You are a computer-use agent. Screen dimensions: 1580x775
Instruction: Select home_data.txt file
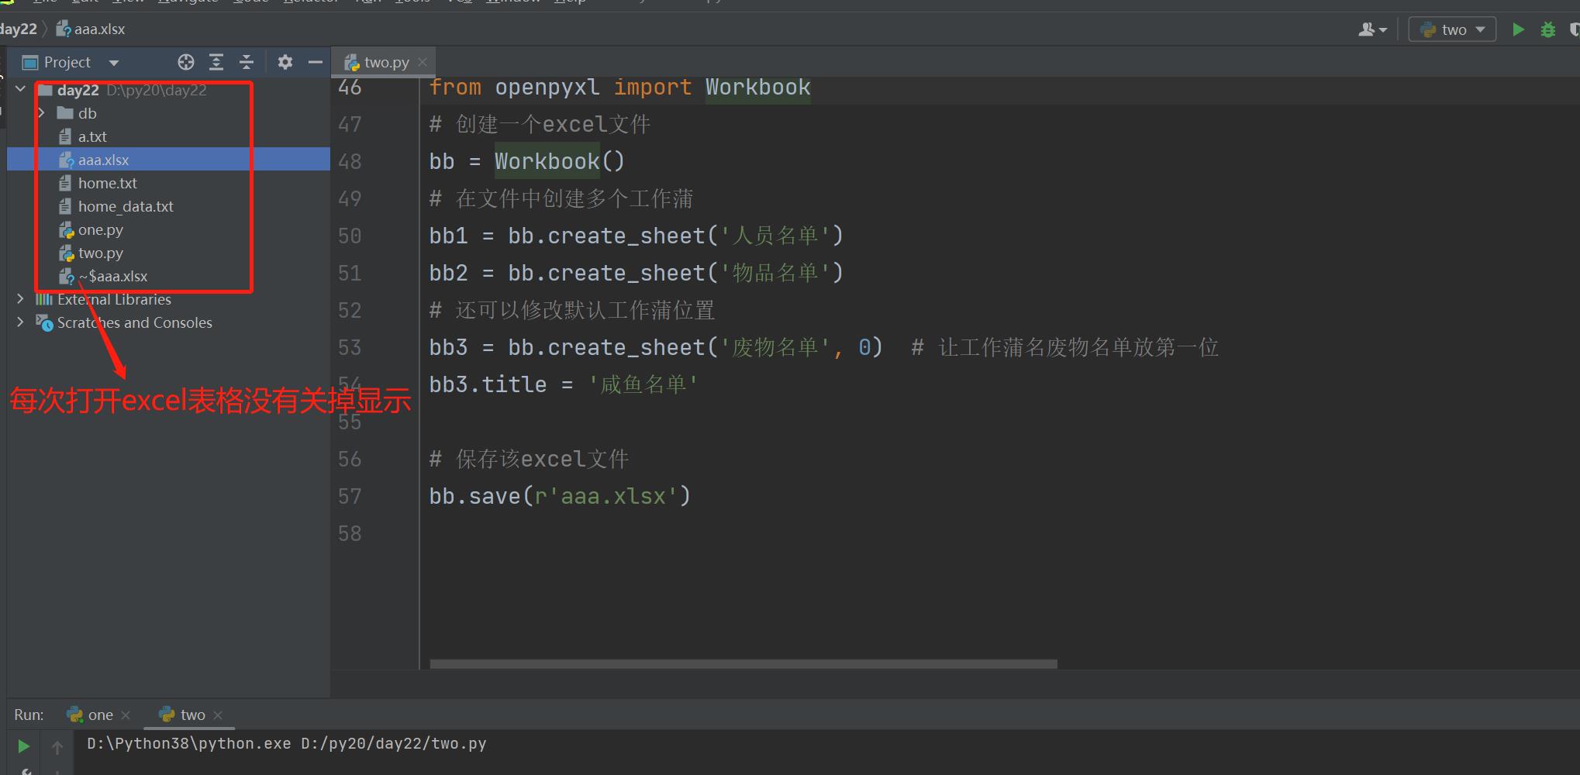pyautogui.click(x=126, y=206)
